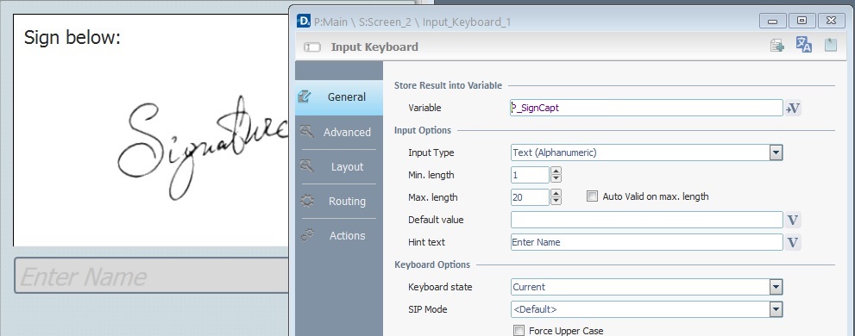Open the translation icon in header
This screenshot has width=855, height=336.
pyautogui.click(x=804, y=45)
